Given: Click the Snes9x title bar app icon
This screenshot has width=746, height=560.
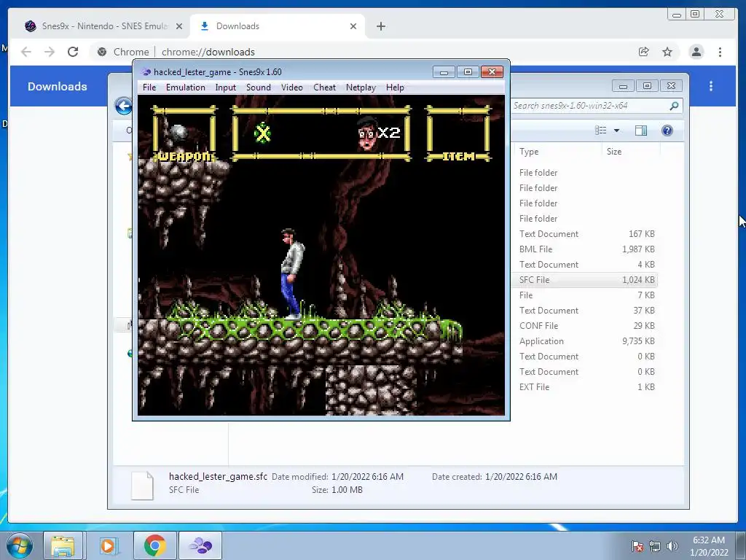Looking at the screenshot, I should [146, 72].
